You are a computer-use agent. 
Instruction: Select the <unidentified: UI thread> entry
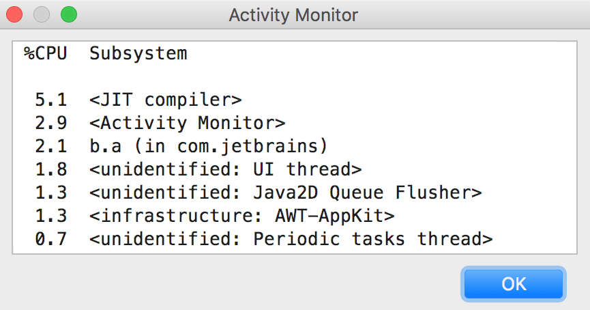[226, 169]
